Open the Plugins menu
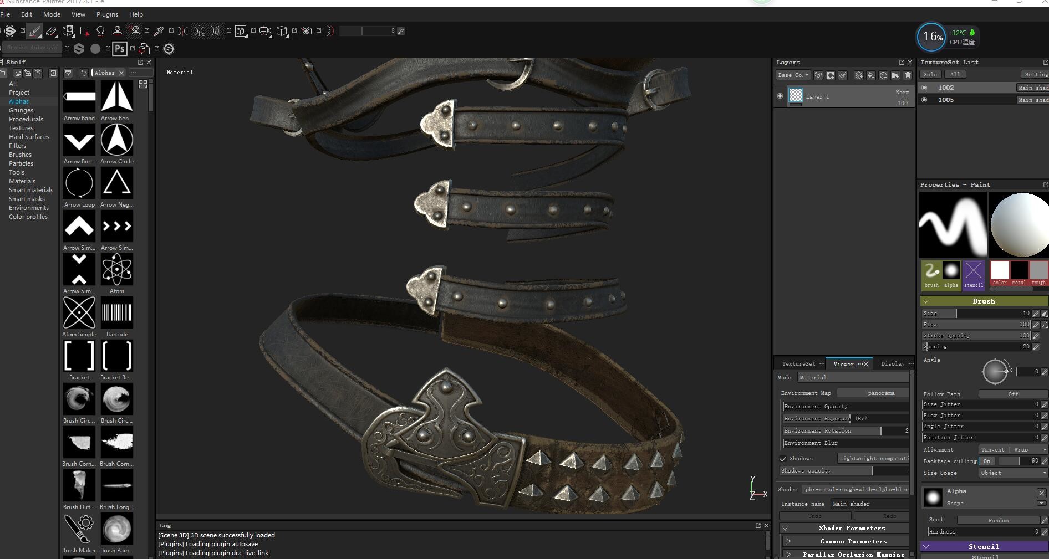Viewport: 1049px width, 559px height. [x=107, y=14]
